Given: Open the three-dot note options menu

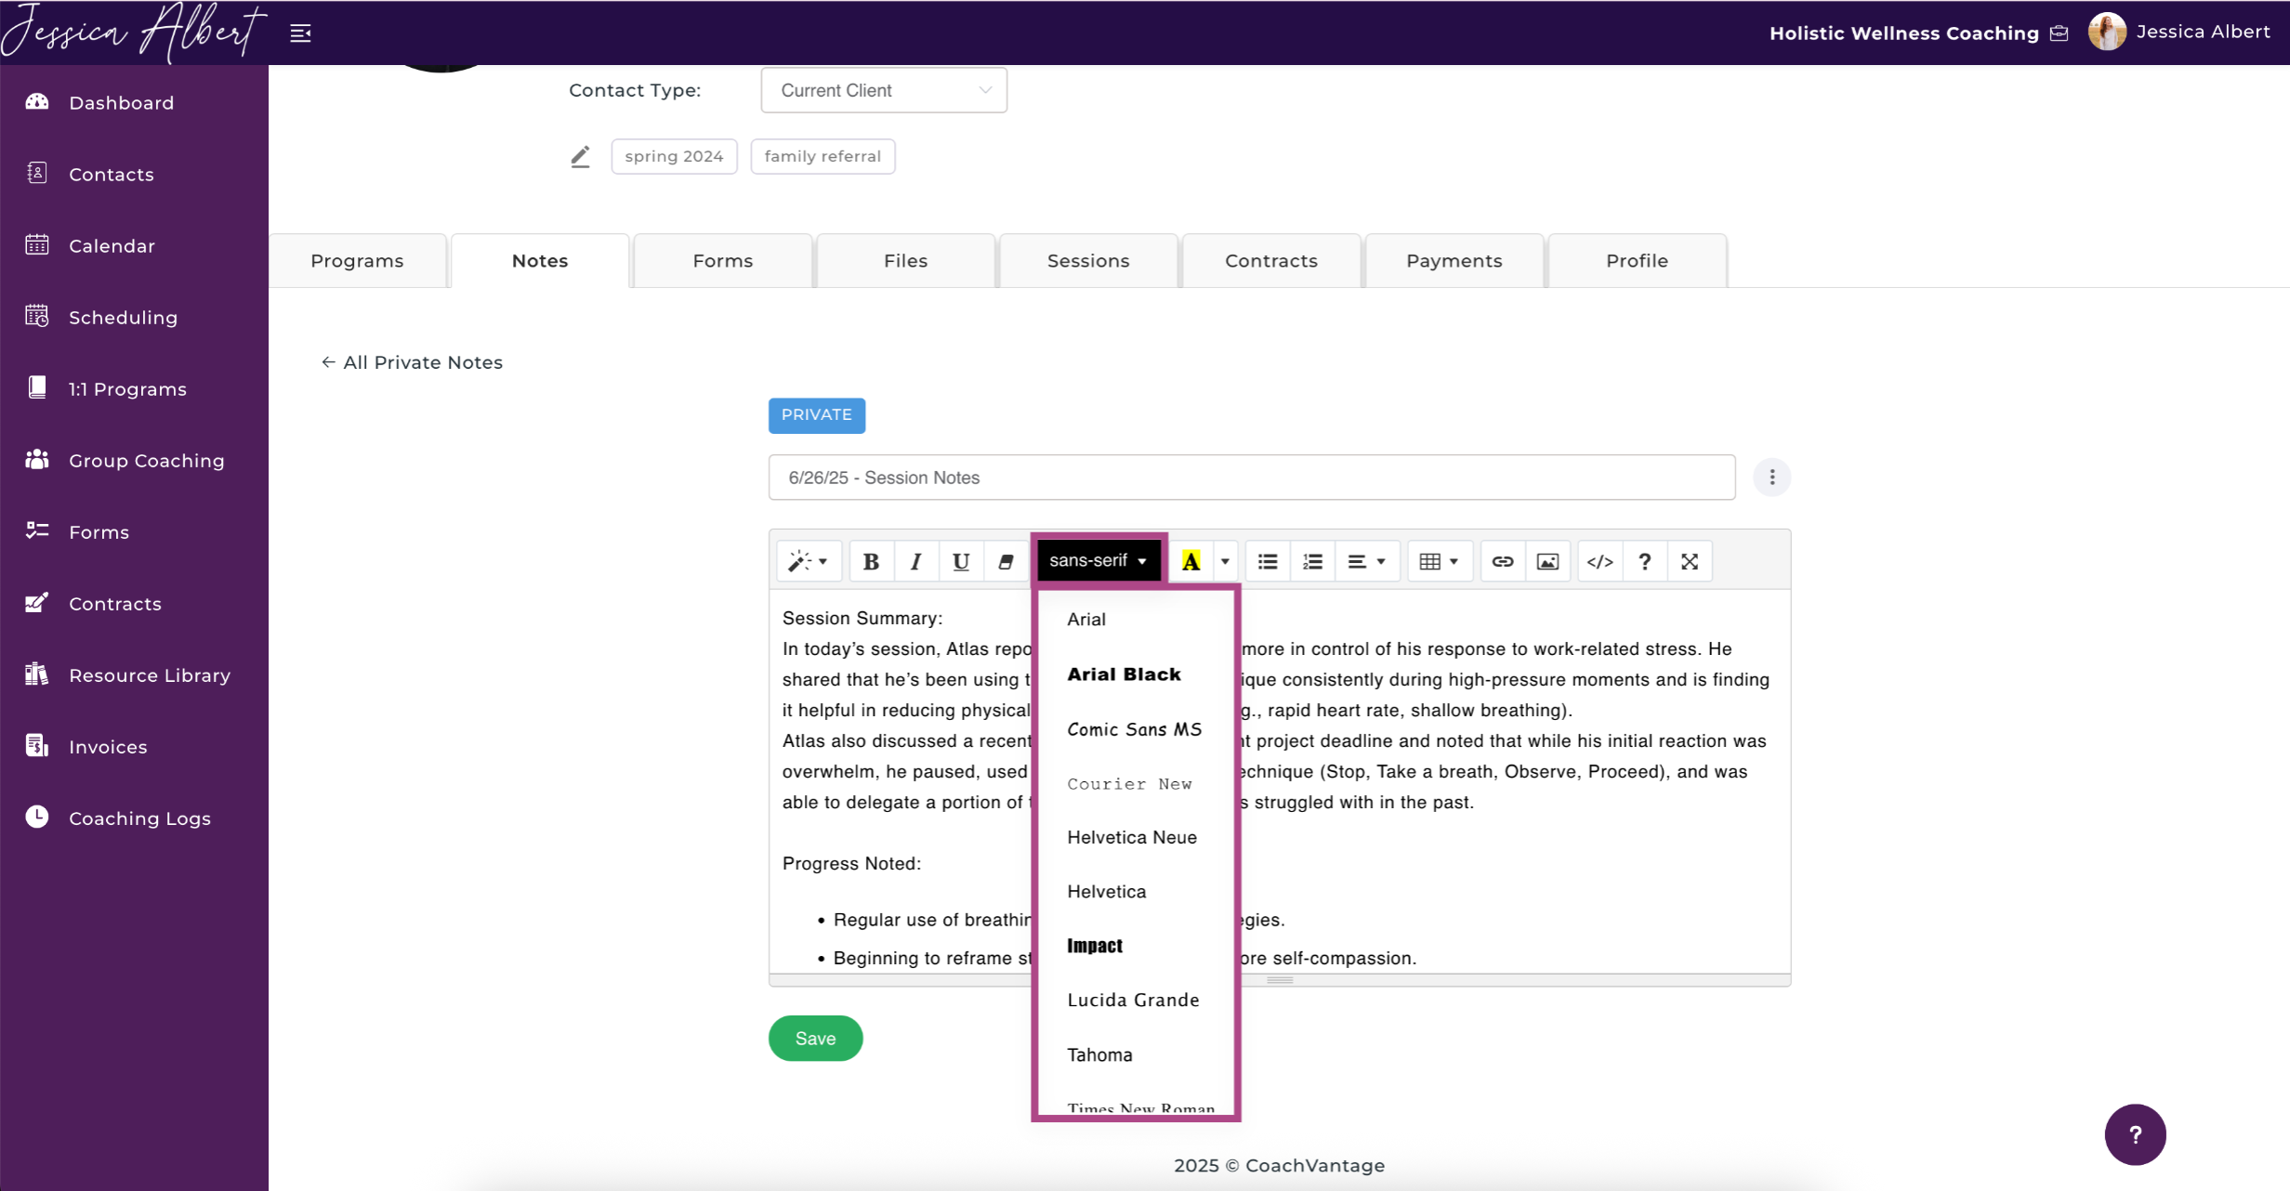Looking at the screenshot, I should [x=1771, y=478].
